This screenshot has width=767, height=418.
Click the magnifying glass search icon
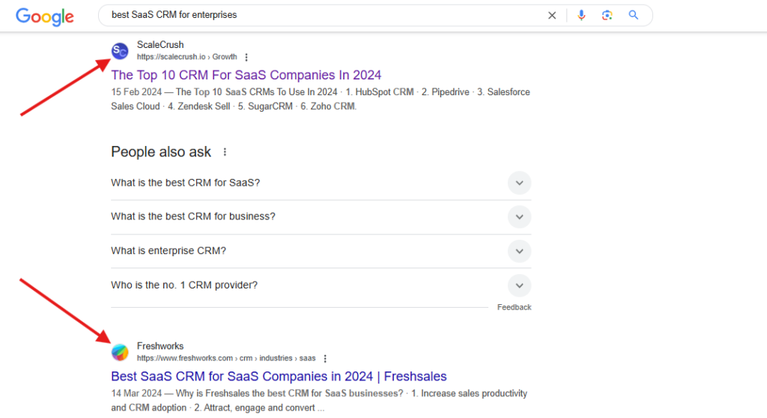point(634,15)
